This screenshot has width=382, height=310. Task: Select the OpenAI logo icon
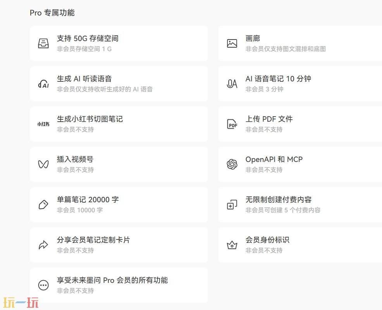[232, 164]
